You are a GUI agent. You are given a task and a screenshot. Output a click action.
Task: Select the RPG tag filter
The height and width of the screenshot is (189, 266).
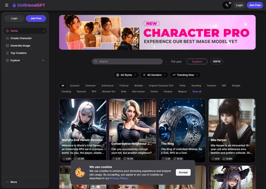pos(94,92)
